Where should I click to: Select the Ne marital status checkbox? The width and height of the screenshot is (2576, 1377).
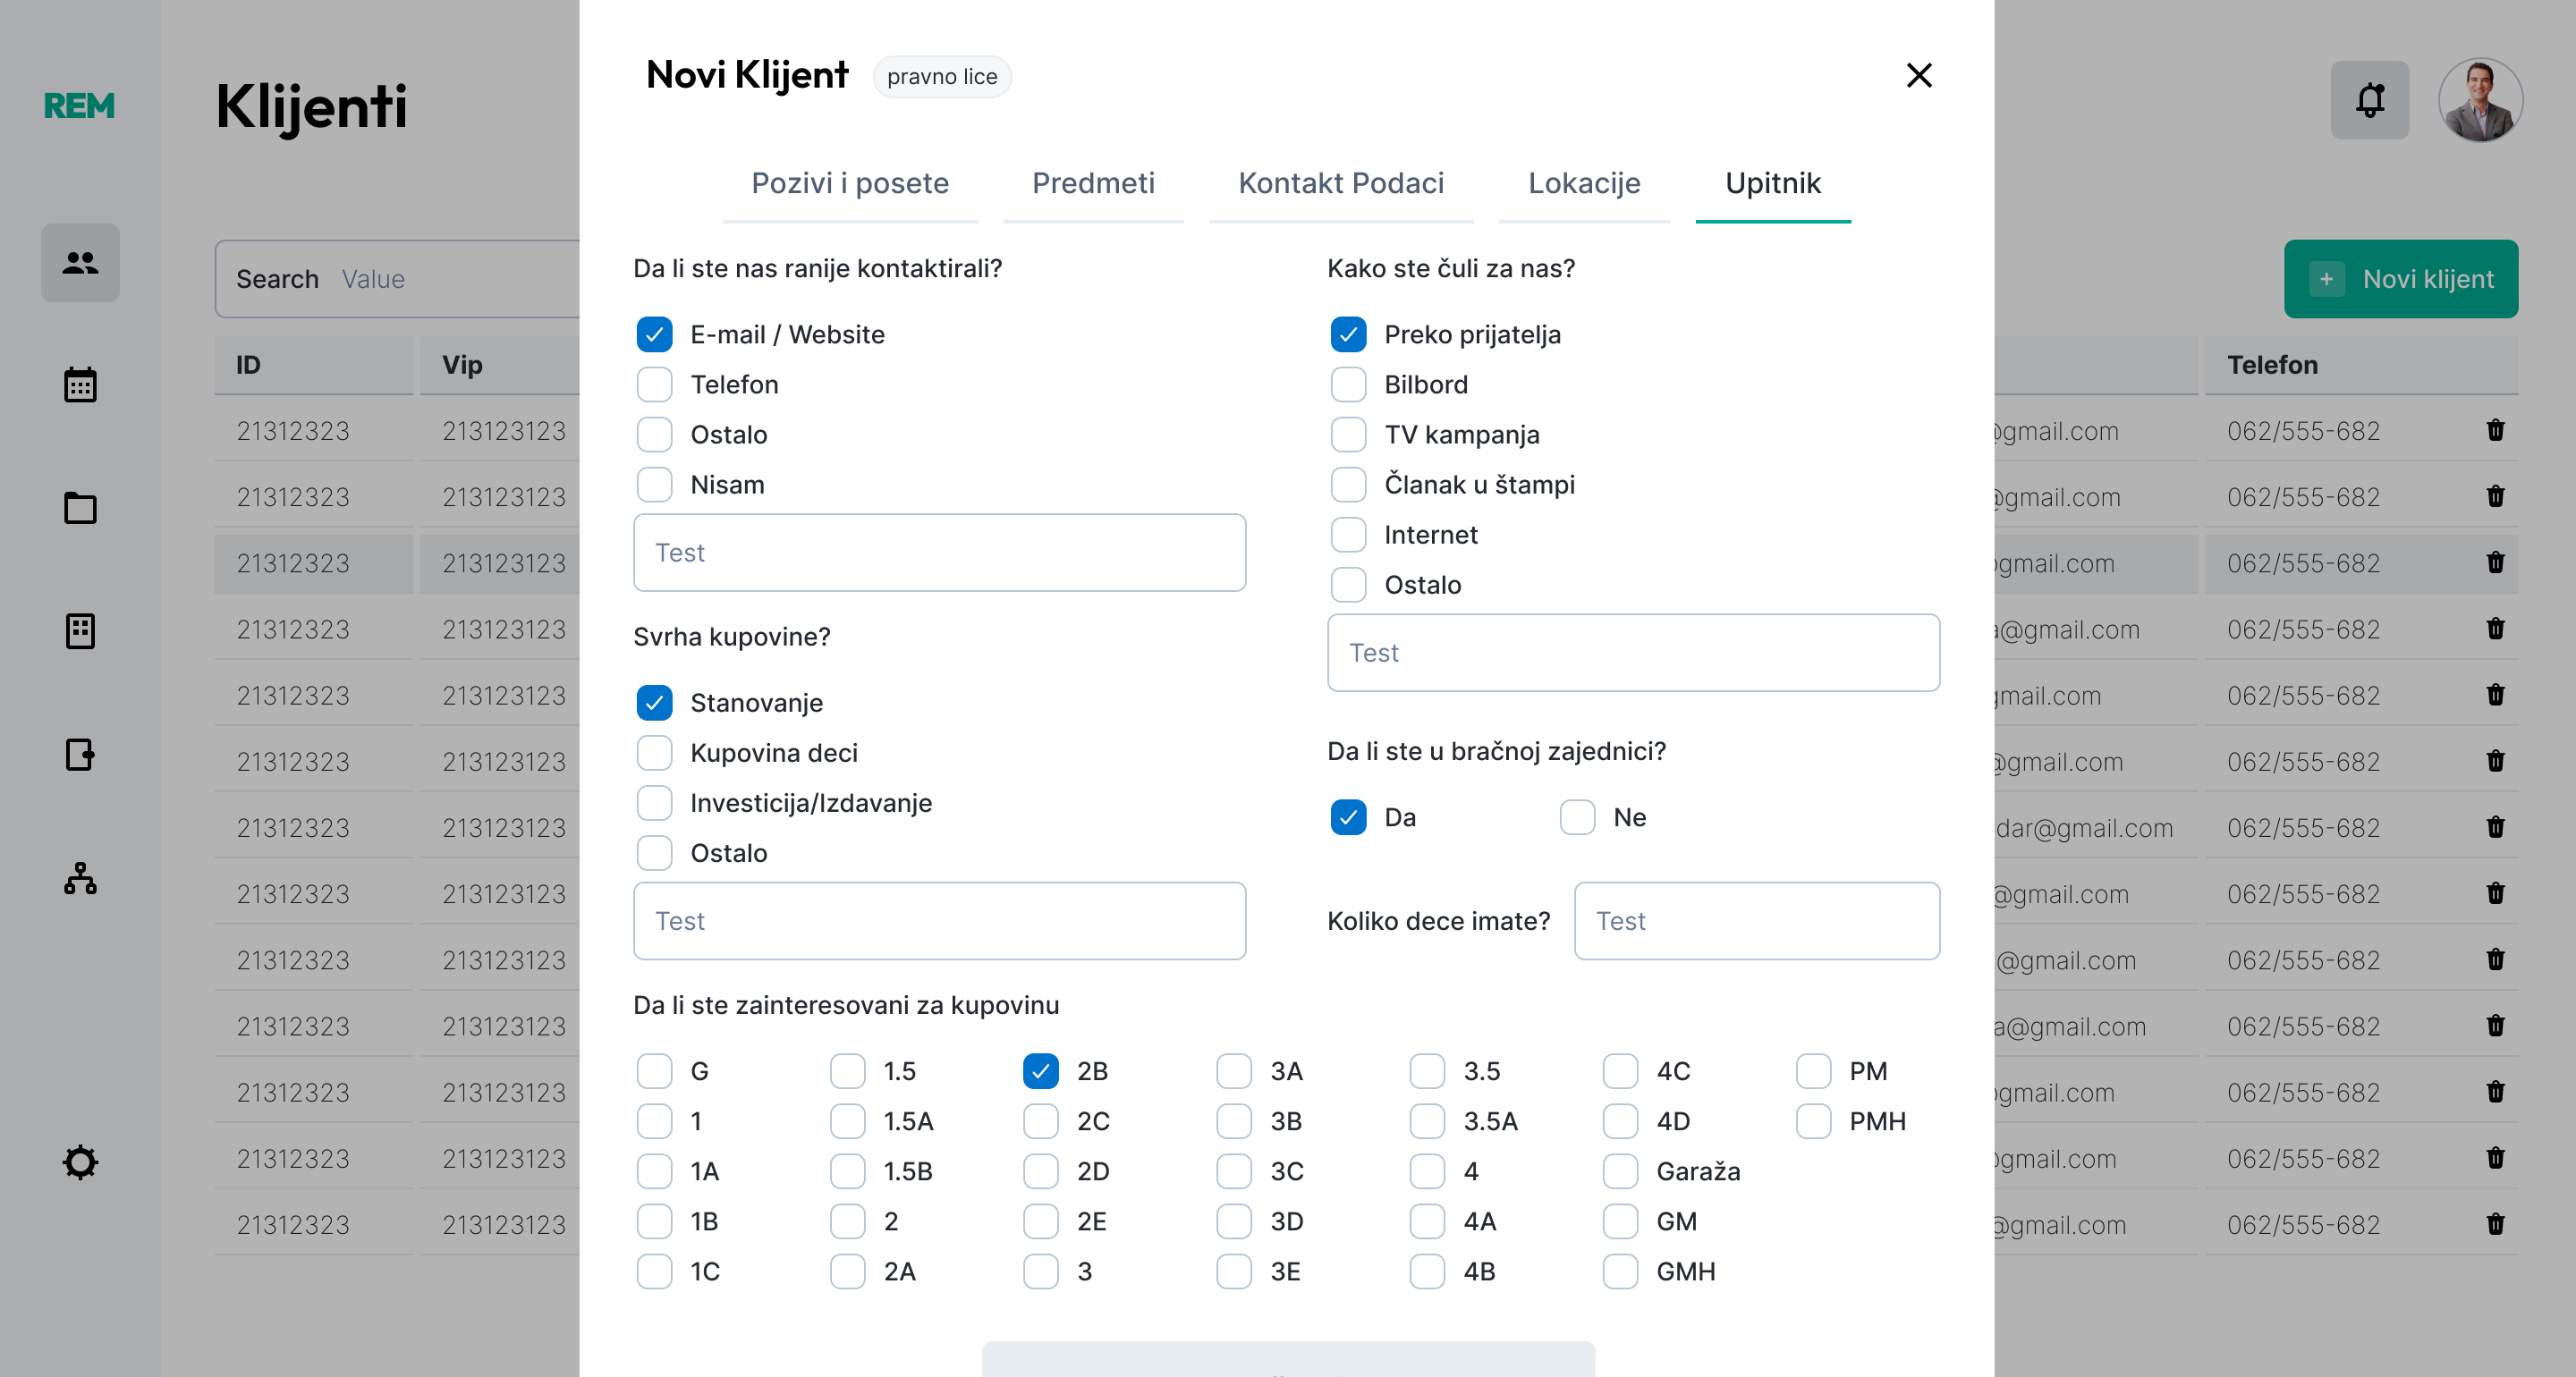point(1577,817)
